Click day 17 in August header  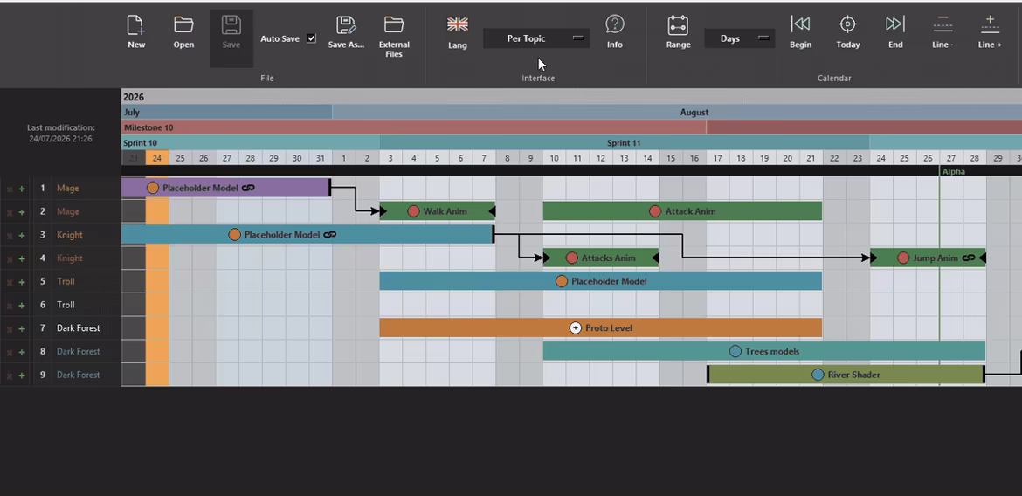[x=718, y=158]
